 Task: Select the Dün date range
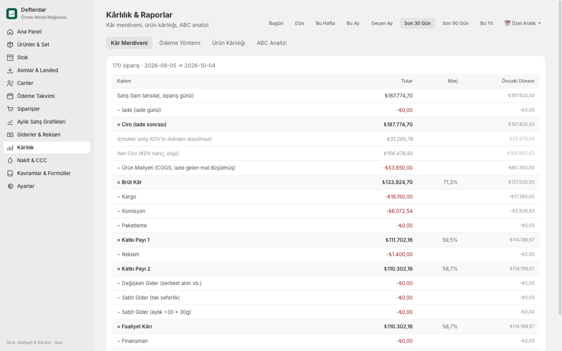coord(300,23)
